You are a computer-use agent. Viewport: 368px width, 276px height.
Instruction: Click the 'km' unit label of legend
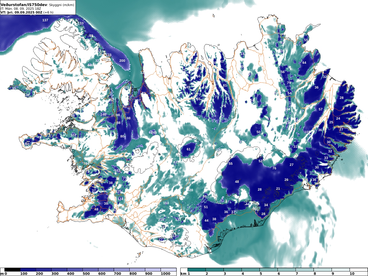click(x=184, y=274)
